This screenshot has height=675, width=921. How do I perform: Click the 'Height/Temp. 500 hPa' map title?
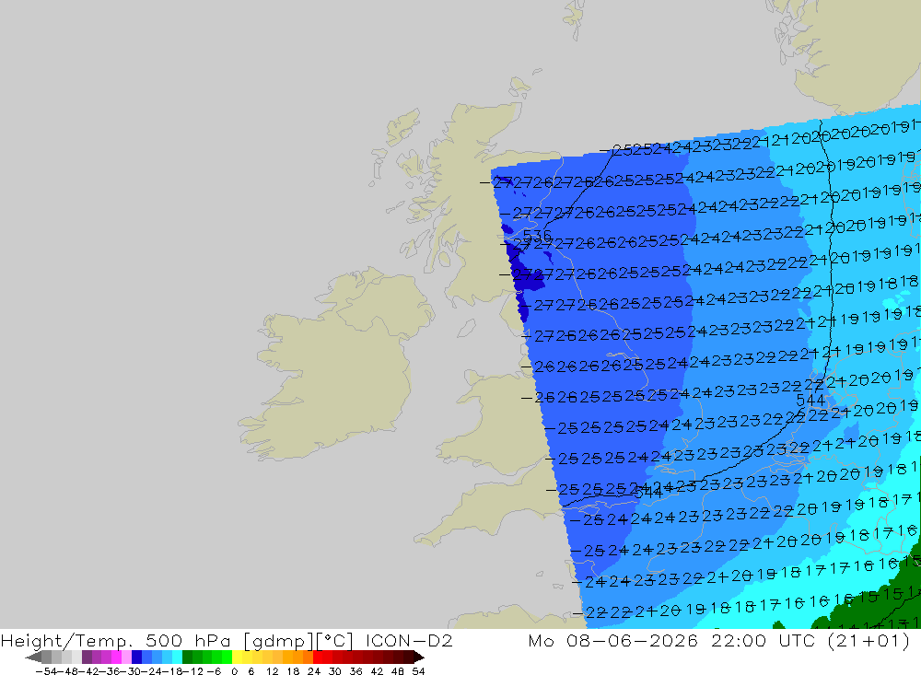[x=116, y=640]
